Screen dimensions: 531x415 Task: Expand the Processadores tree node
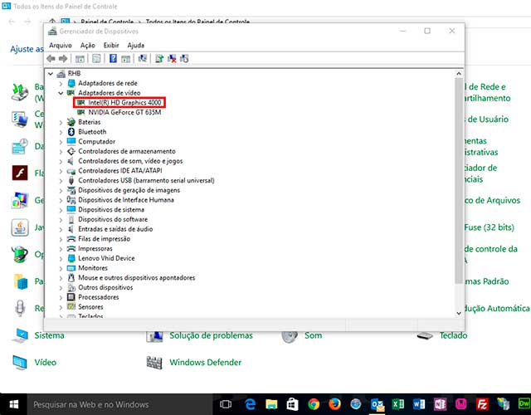(x=61, y=297)
